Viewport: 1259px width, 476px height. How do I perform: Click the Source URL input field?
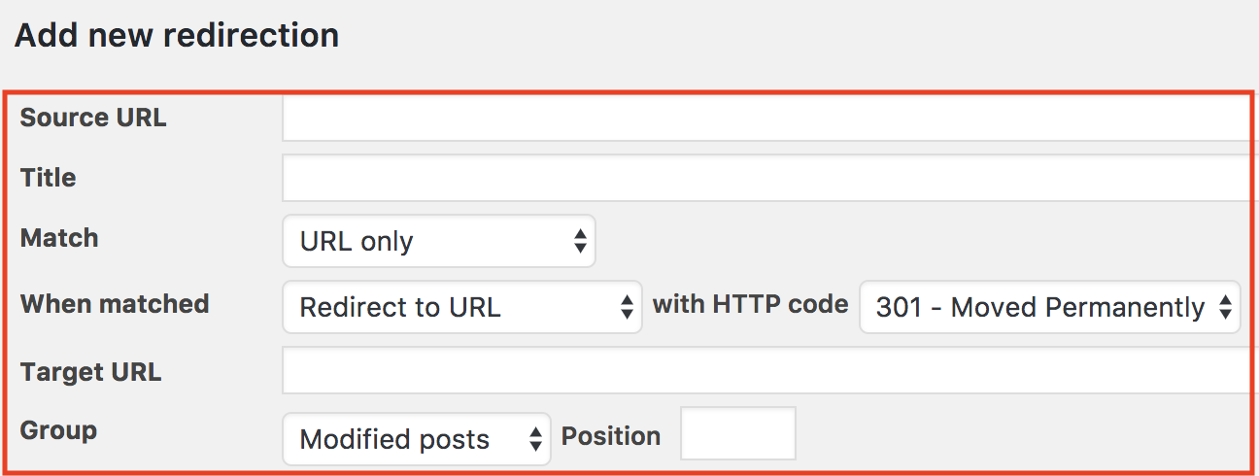click(x=763, y=119)
